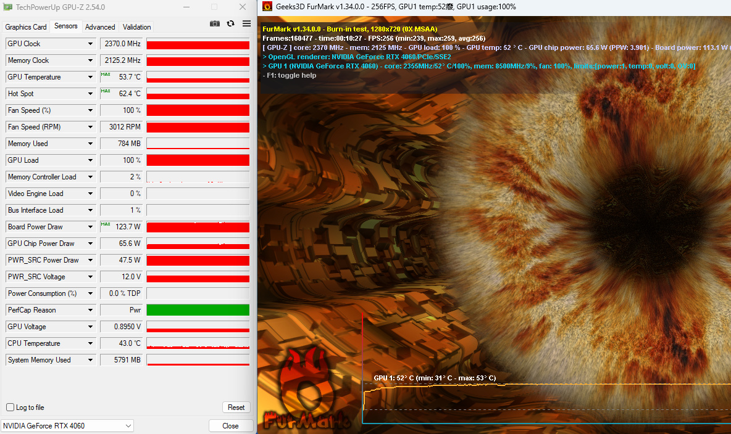The width and height of the screenshot is (731, 434).
Task: Open the Video Engine Load dropdown
Action: click(90, 194)
